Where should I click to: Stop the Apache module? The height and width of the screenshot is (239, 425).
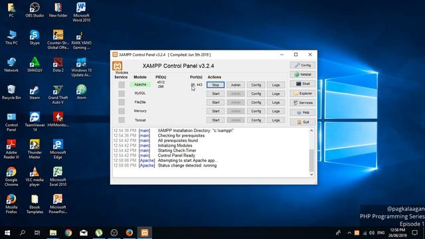215,85
